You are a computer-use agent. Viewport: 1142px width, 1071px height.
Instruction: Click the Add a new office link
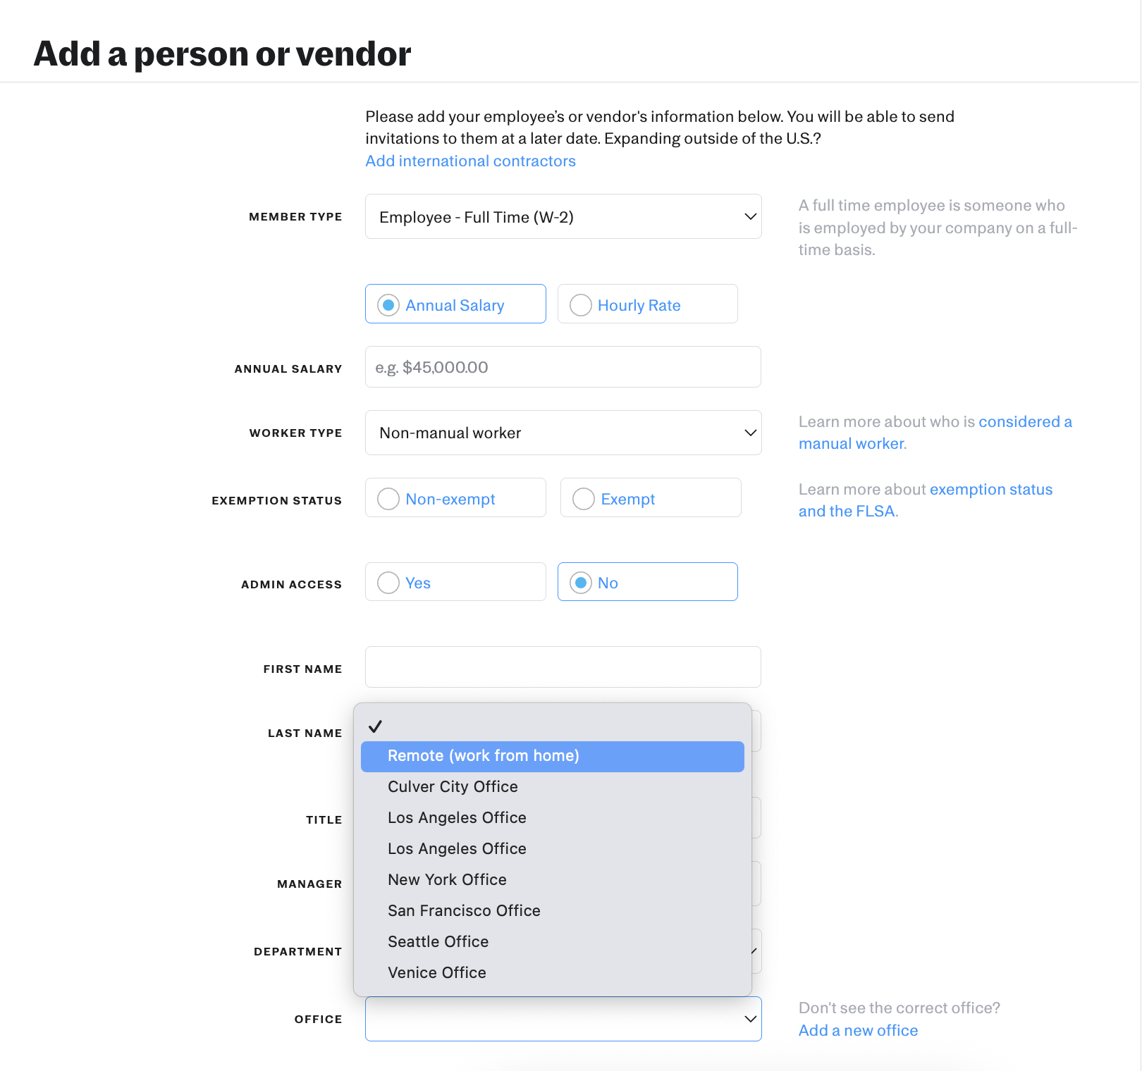point(858,1031)
